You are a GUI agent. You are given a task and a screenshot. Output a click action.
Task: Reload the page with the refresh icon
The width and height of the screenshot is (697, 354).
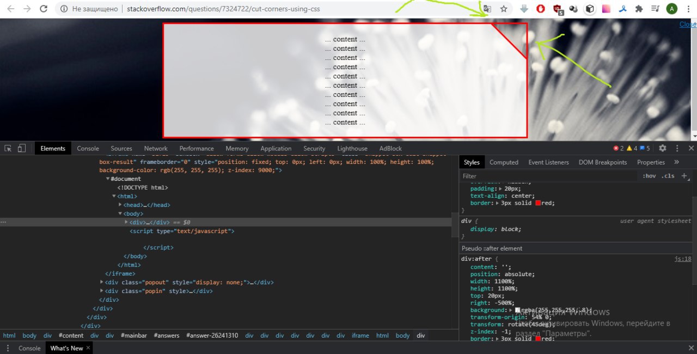pos(44,9)
